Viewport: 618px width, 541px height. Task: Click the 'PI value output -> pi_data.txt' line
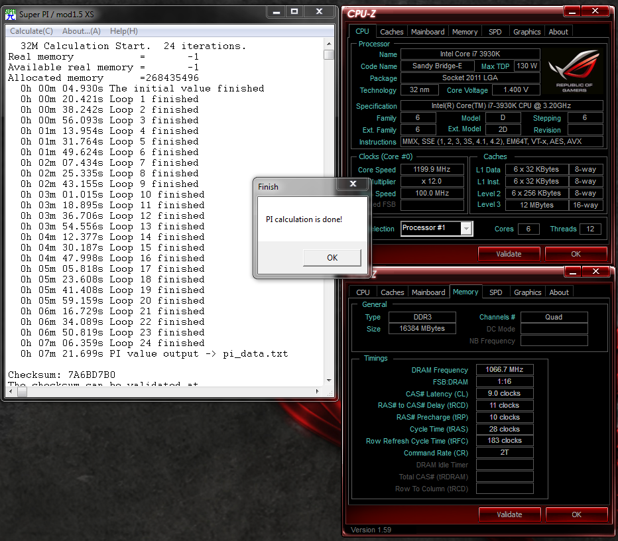tap(154, 354)
